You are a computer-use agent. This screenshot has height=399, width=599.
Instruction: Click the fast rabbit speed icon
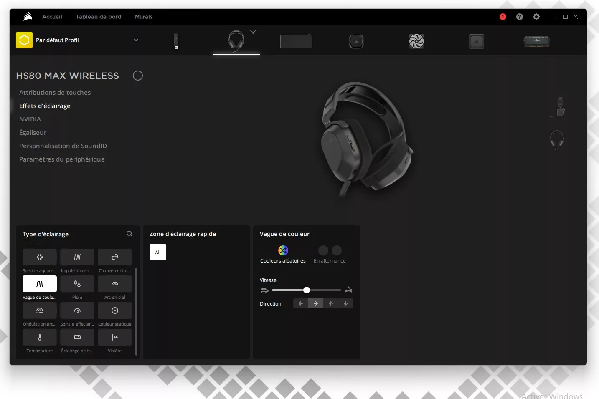pos(348,290)
